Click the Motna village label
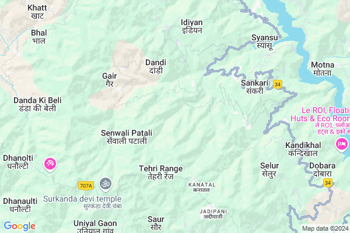This screenshot has height=233, width=350. pos(323,69)
